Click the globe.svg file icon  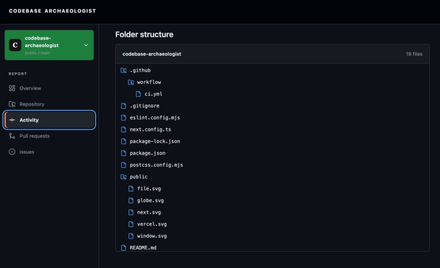[x=131, y=200]
